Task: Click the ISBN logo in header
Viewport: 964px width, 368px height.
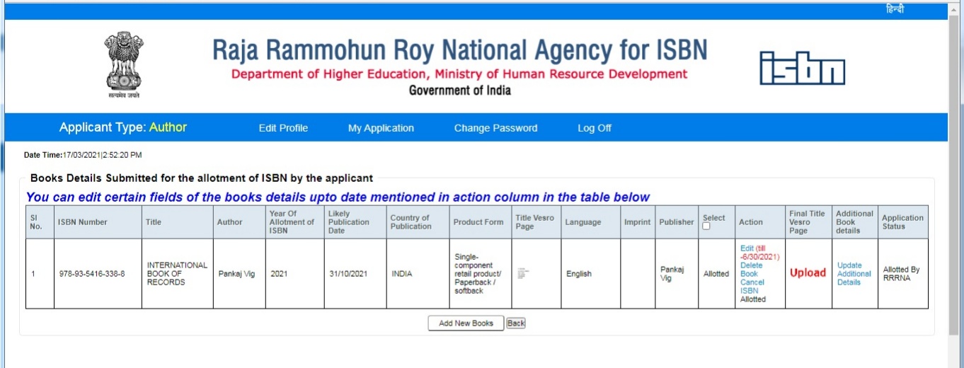Action: [x=802, y=68]
